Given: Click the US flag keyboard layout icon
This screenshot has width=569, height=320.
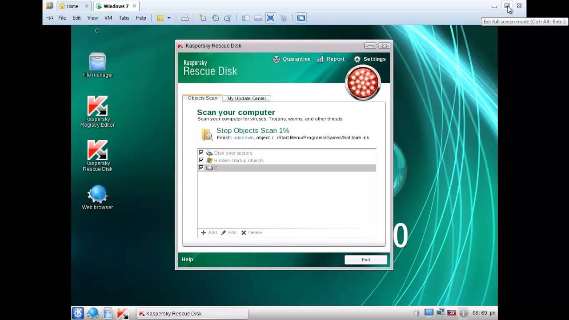Looking at the screenshot, I should (x=452, y=313).
